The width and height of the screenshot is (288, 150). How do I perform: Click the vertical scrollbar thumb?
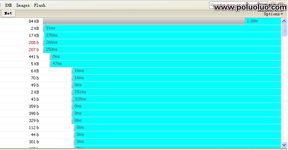point(284,30)
